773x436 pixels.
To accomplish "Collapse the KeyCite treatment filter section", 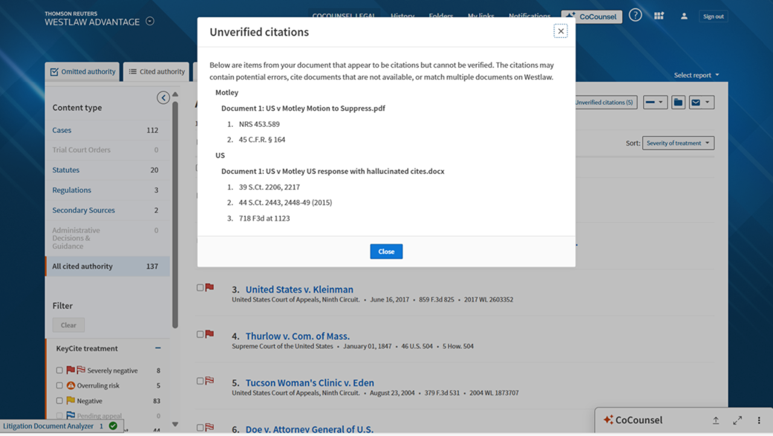I will coord(158,348).
